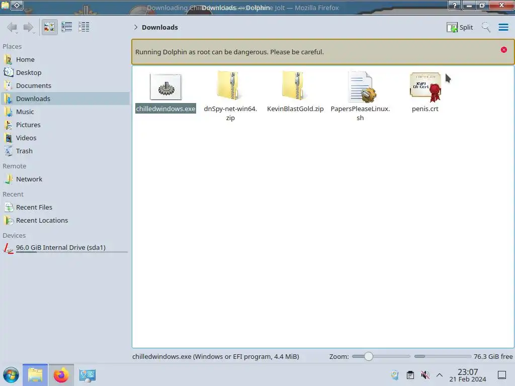Toggle Split view
The width and height of the screenshot is (515, 386).
click(460, 27)
